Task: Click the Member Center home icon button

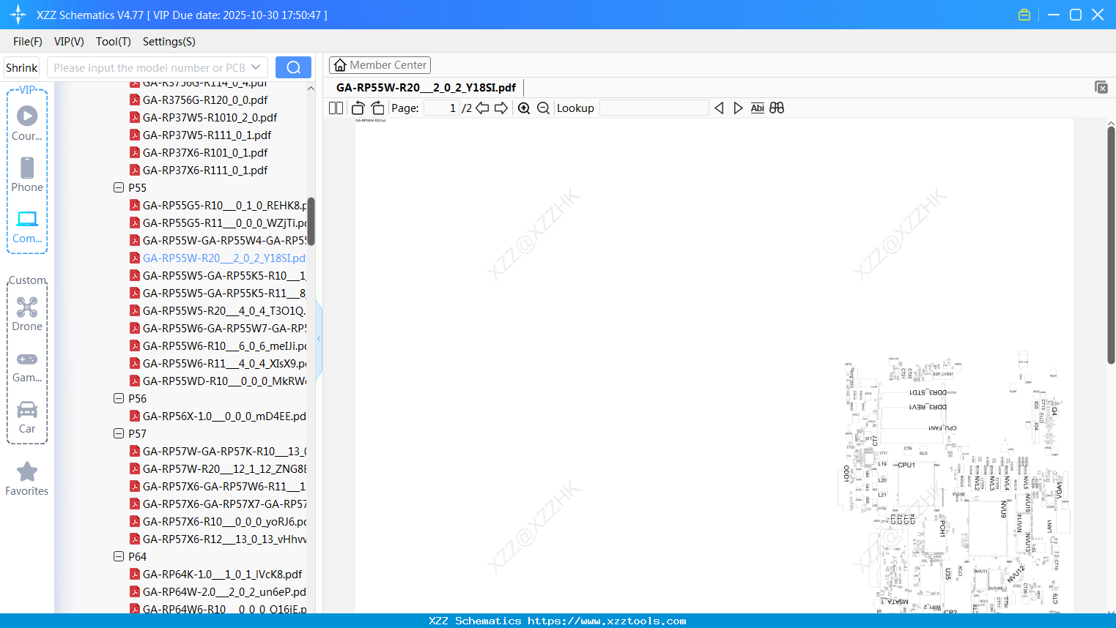Action: tap(380, 65)
